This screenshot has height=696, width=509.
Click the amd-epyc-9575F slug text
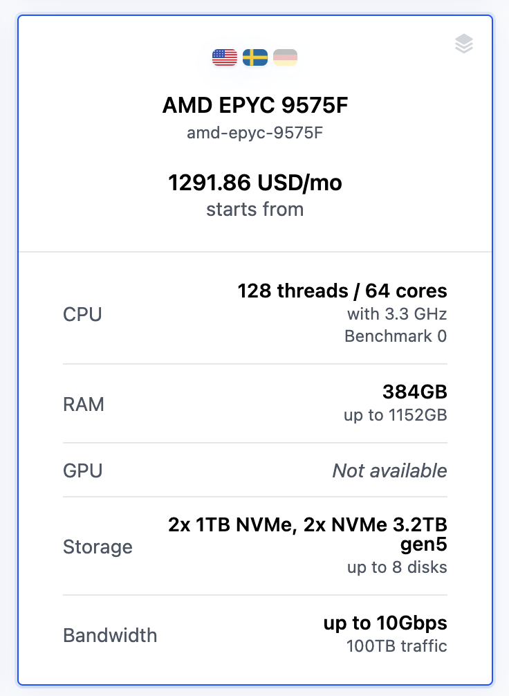click(x=255, y=133)
